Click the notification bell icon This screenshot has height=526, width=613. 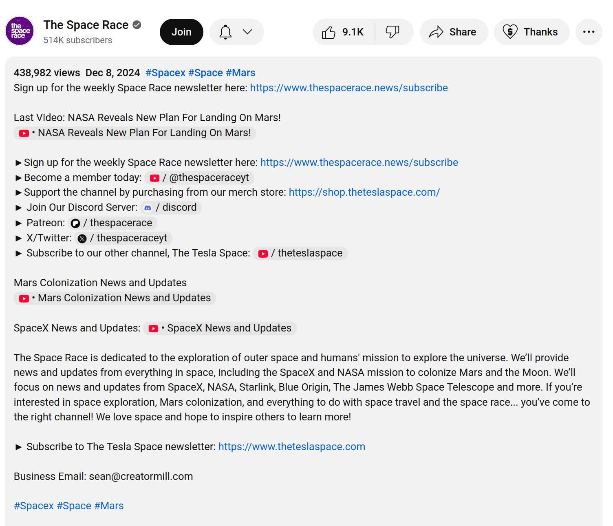pyautogui.click(x=225, y=32)
